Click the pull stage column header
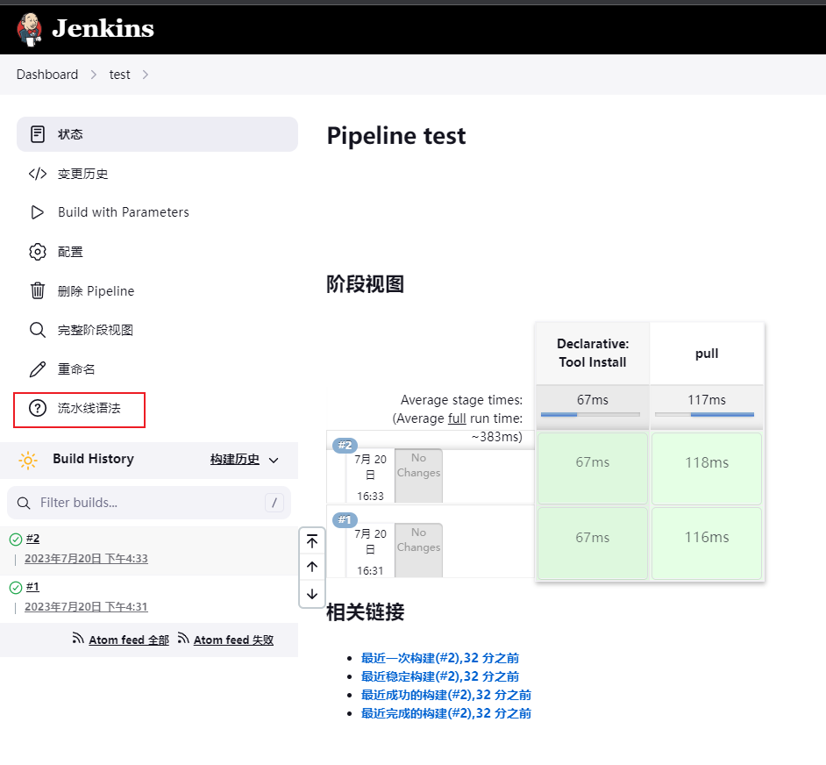Image resolution: width=826 pixels, height=765 pixels. coord(707,354)
